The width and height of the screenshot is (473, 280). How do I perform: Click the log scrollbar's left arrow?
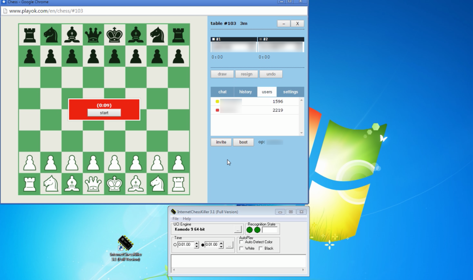point(174,270)
